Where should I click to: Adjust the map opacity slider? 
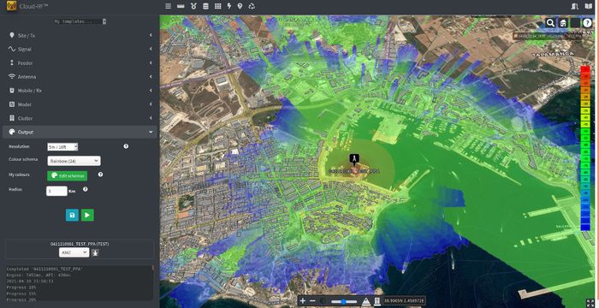[x=344, y=301]
